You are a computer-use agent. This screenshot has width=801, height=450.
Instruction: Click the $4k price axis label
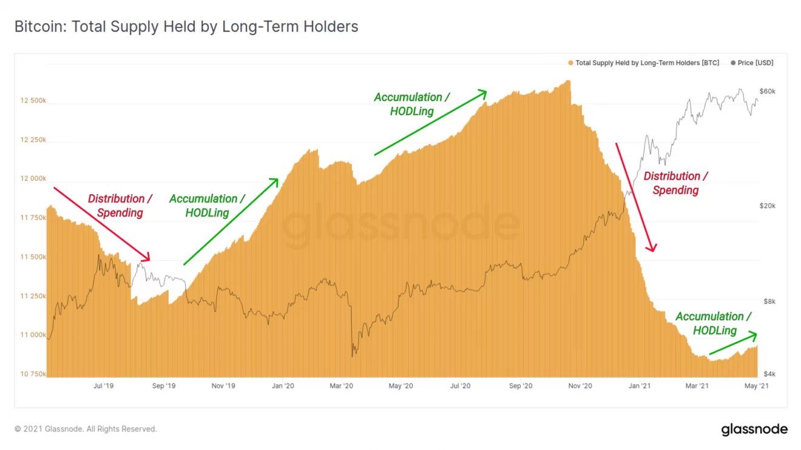[768, 374]
